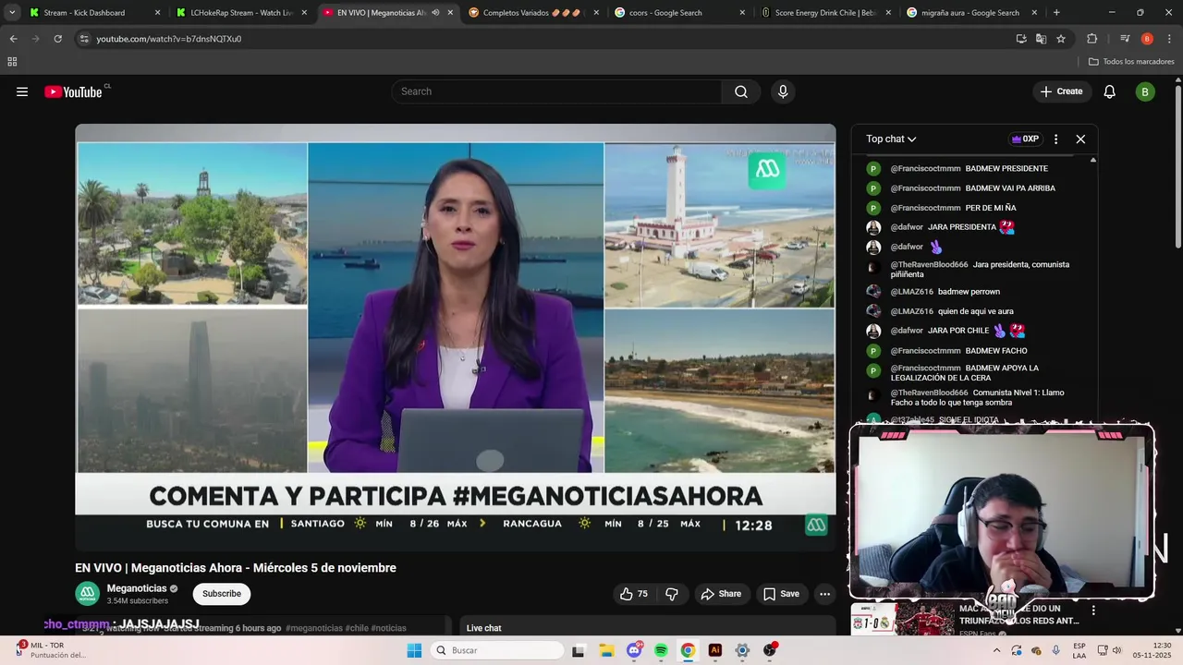Save the video to a playlist
The width and height of the screenshot is (1183, 665).
[781, 594]
